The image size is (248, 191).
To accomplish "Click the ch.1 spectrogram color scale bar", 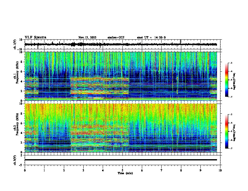I will coord(227,80).
